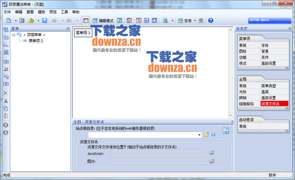This screenshot has width=295, height=180.
Task: Click the add menu item icon in sidebar
Action: (6, 30)
